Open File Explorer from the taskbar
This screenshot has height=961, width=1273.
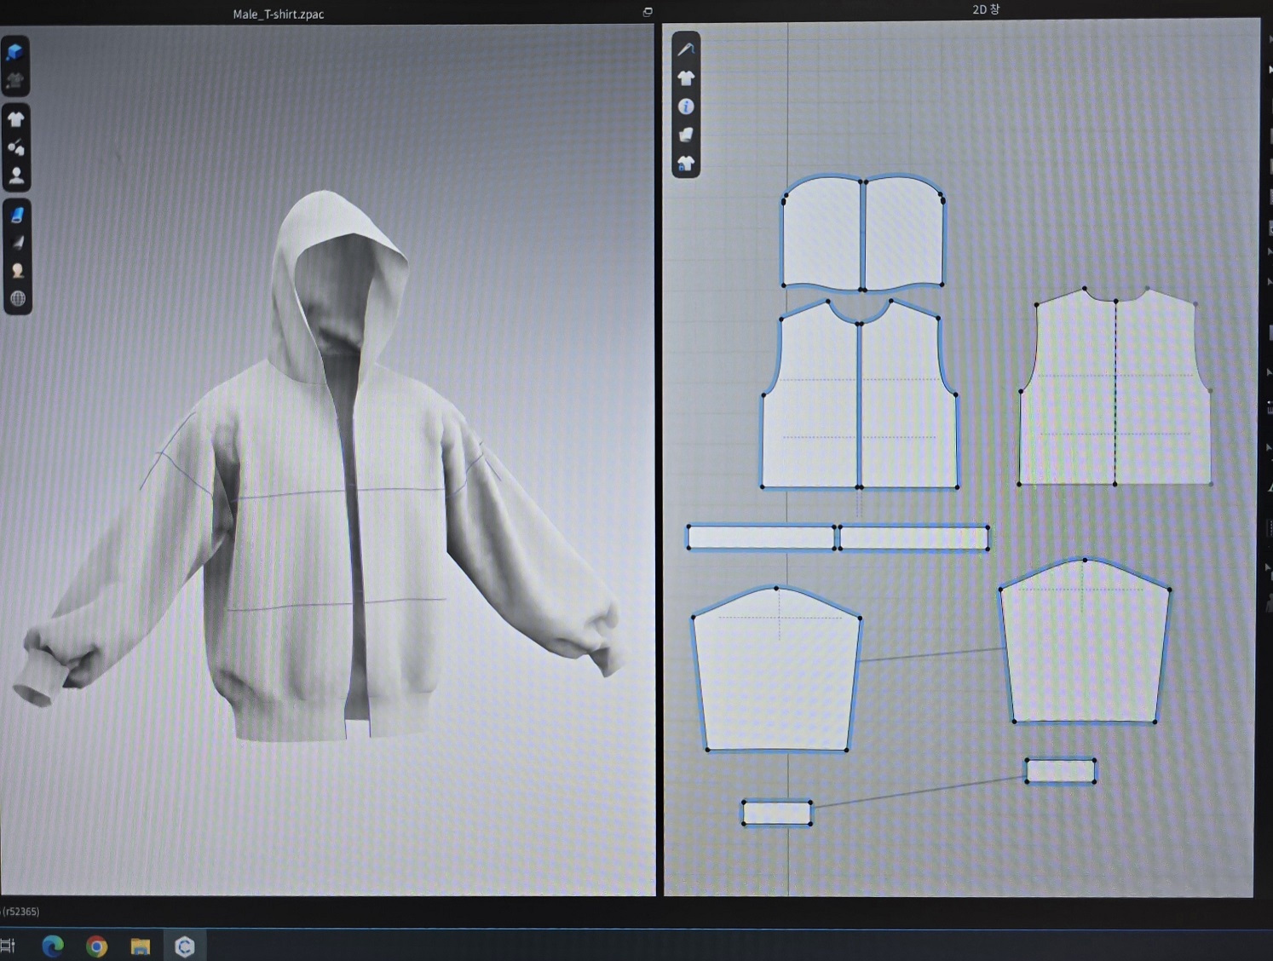[x=141, y=947]
